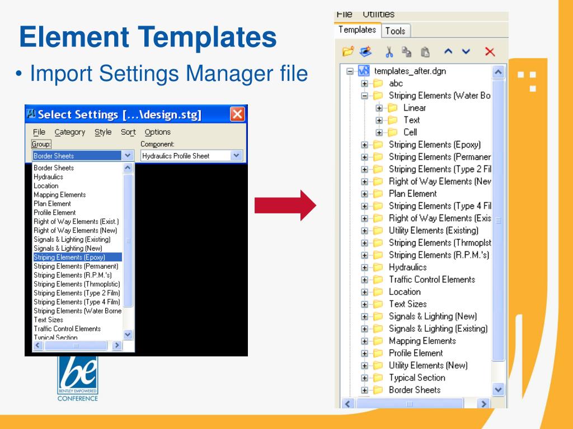Click the folder icon beside Linear
This screenshot has width=573, height=429.
[393, 108]
